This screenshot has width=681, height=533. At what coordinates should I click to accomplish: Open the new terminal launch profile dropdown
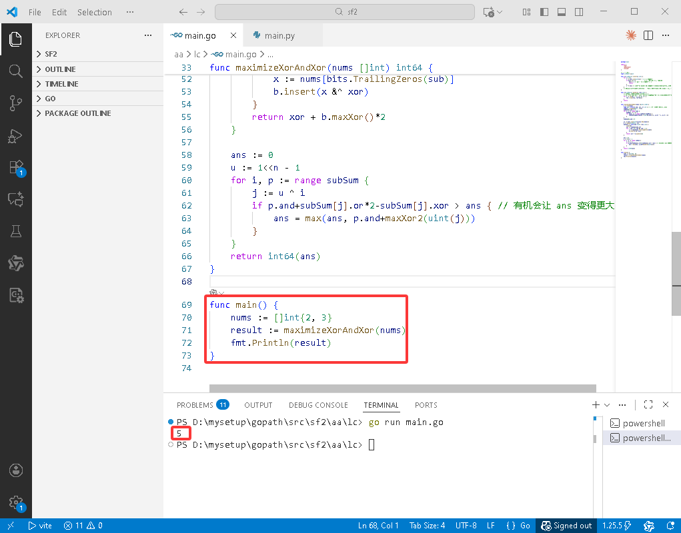point(607,404)
